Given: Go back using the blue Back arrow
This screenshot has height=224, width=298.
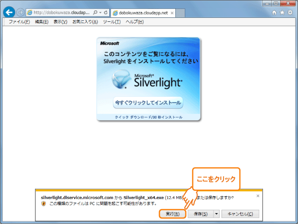Looking at the screenshot, I should pyautogui.click(x=9, y=12).
